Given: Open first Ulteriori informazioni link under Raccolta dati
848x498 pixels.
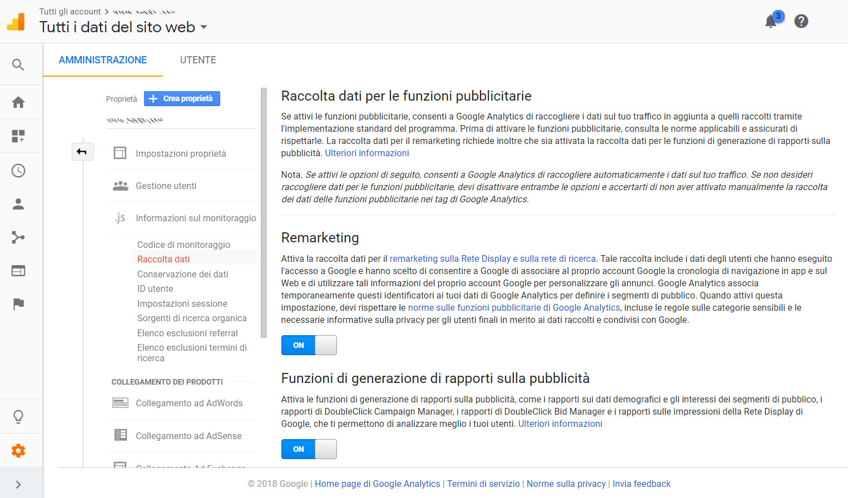Looking at the screenshot, I should [x=366, y=153].
